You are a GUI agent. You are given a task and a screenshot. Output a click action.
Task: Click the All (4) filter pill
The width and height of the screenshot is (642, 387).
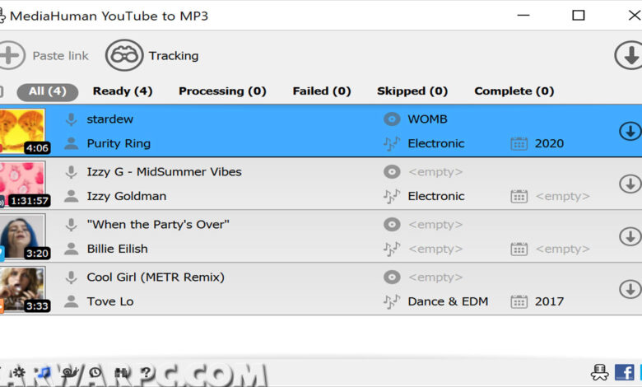click(48, 91)
